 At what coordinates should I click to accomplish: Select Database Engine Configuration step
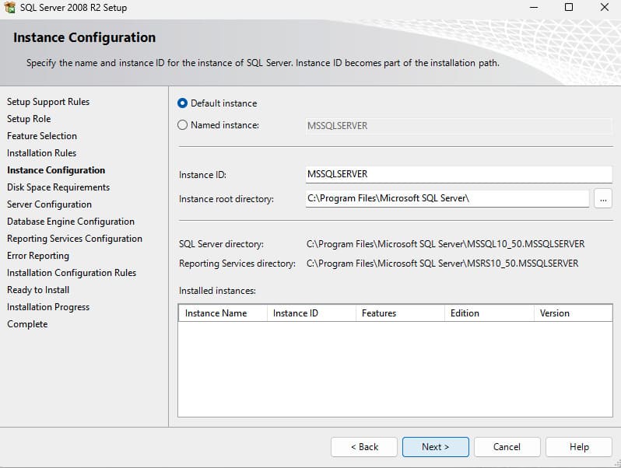(71, 222)
